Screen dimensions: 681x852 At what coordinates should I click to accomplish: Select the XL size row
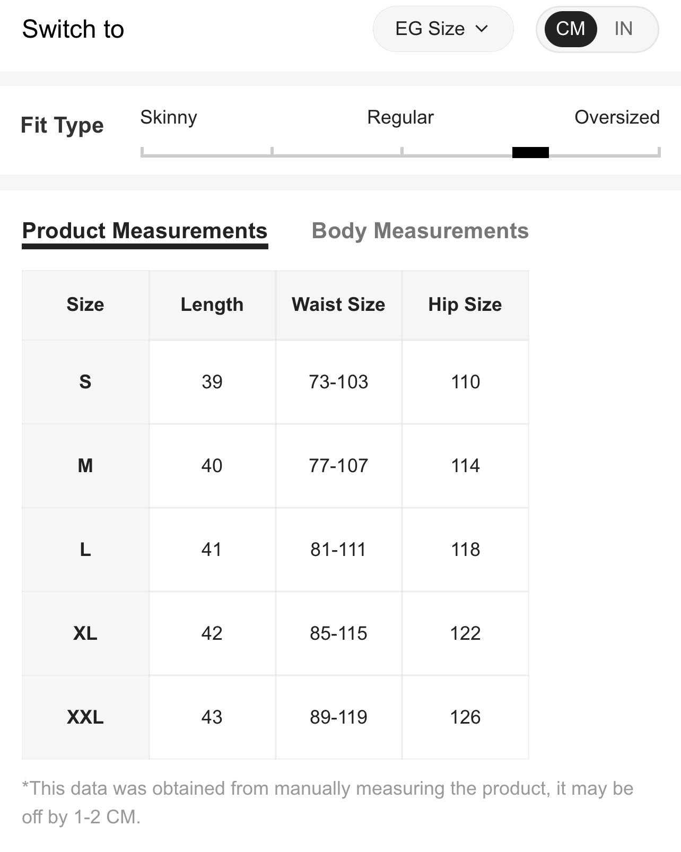point(85,633)
